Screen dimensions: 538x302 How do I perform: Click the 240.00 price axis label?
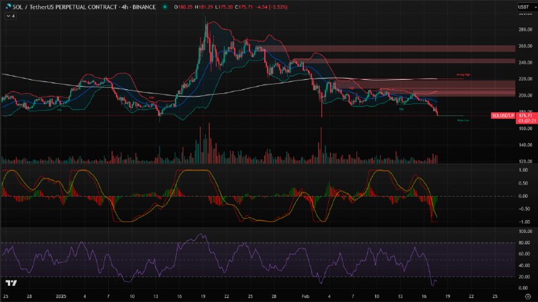pos(525,62)
